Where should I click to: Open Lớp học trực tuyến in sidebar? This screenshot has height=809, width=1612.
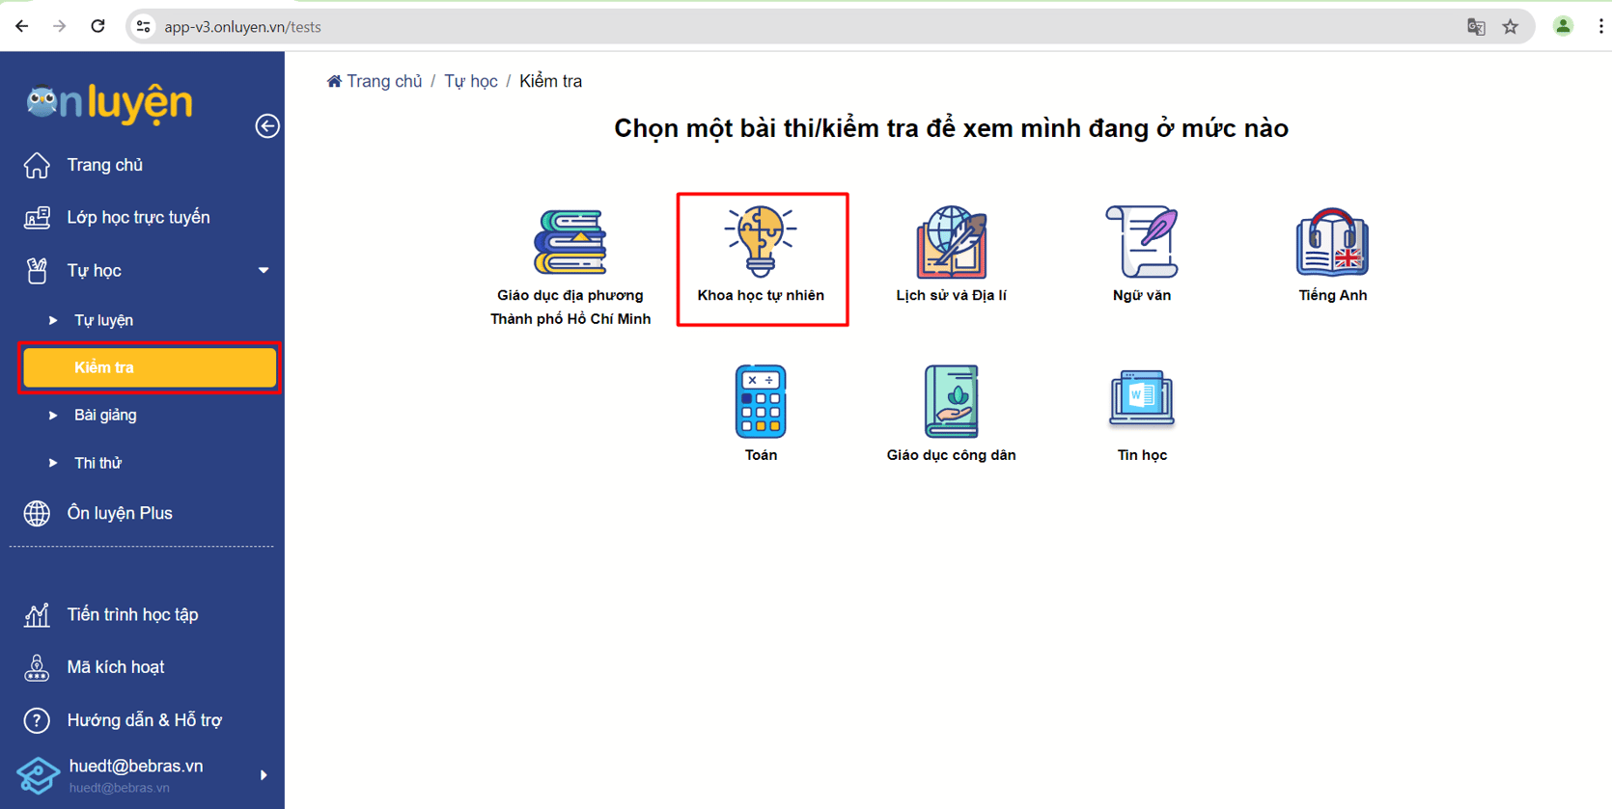click(138, 218)
